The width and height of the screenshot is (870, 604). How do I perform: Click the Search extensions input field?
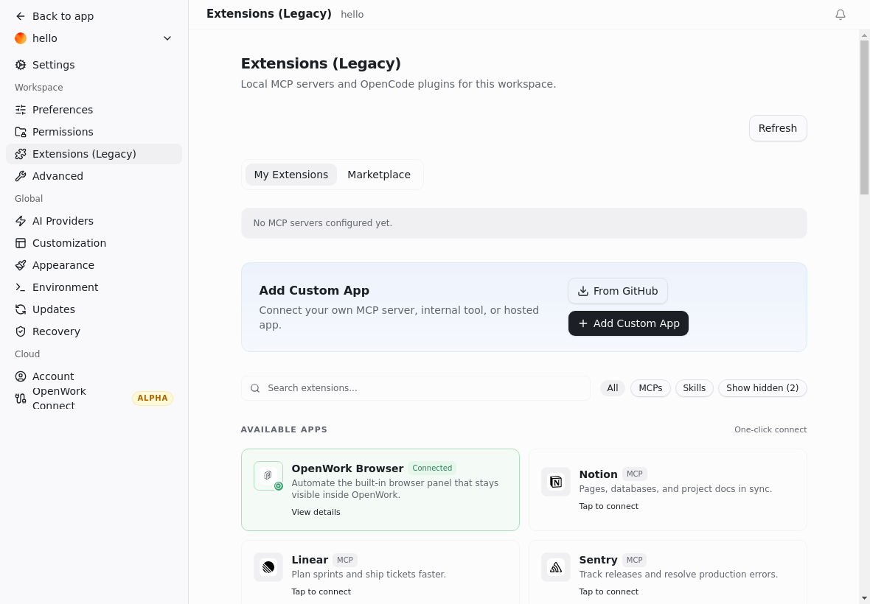coord(416,388)
